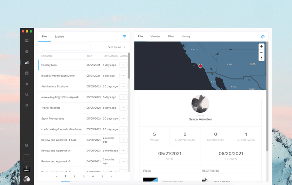
Task: Open the help question mark icon
Action: click(x=27, y=145)
